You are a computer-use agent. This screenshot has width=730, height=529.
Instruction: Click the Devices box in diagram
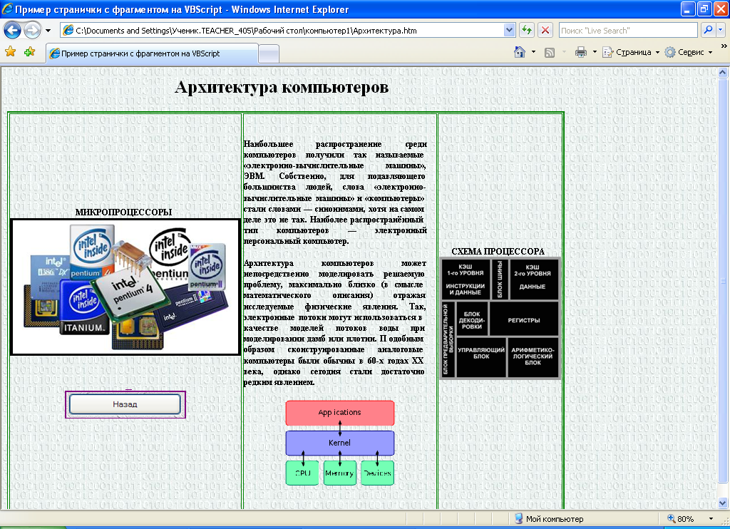pos(378,473)
